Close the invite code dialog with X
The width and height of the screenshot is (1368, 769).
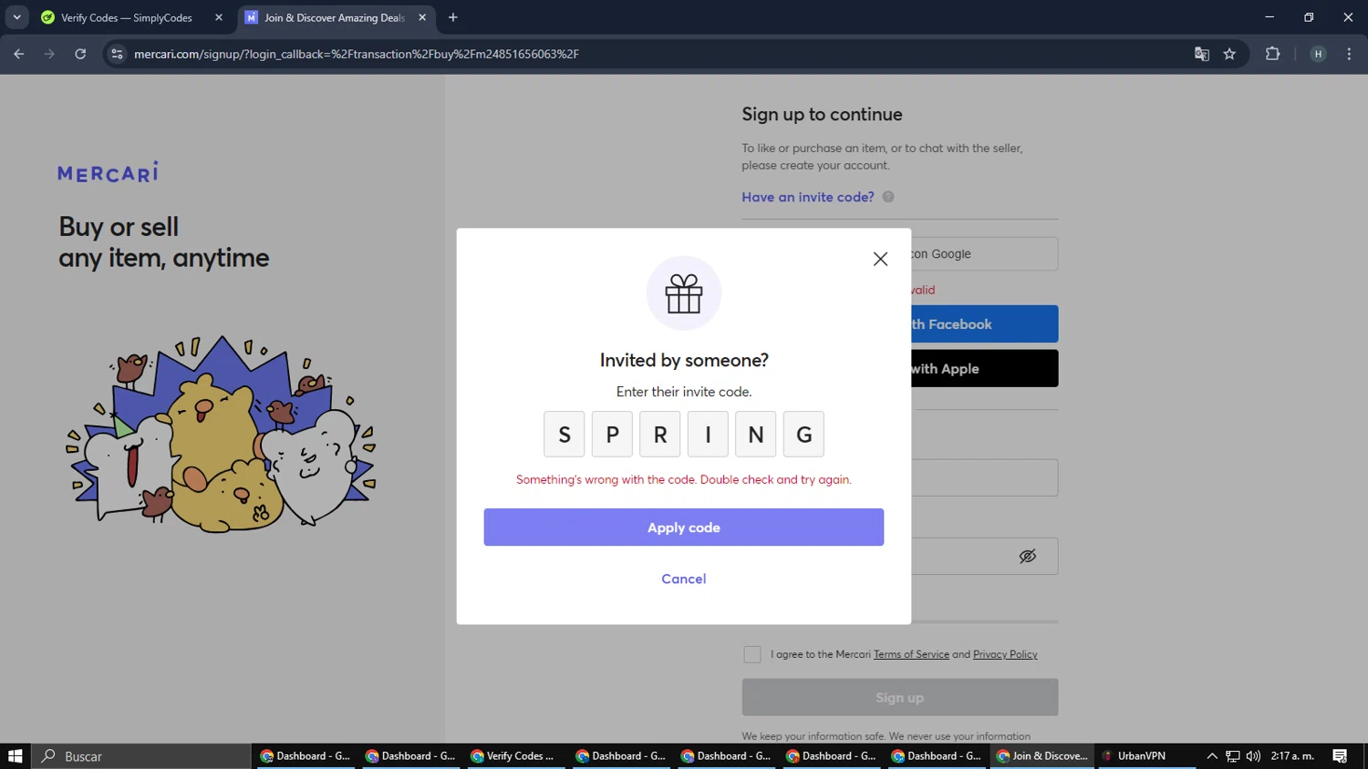coord(880,259)
